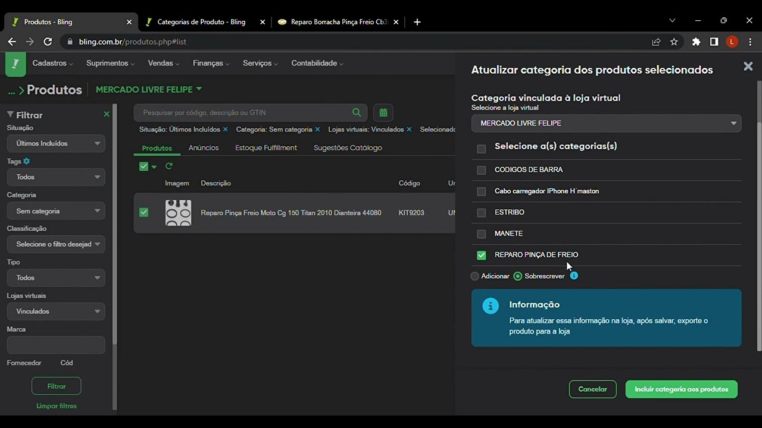
Task: Click the info icon next to Sobrescrever
Action: pos(574,276)
